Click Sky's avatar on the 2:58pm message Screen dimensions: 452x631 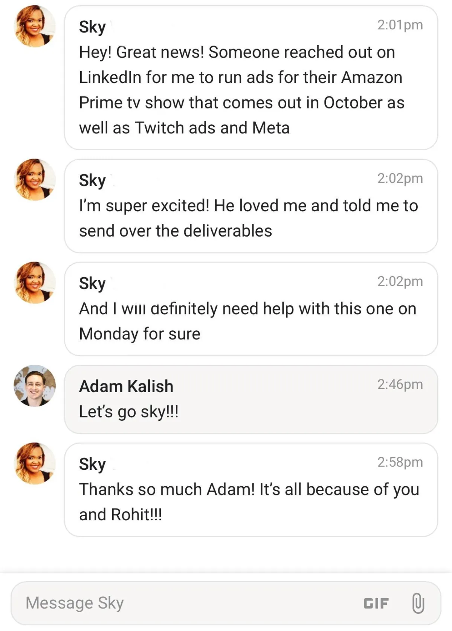[x=35, y=463]
